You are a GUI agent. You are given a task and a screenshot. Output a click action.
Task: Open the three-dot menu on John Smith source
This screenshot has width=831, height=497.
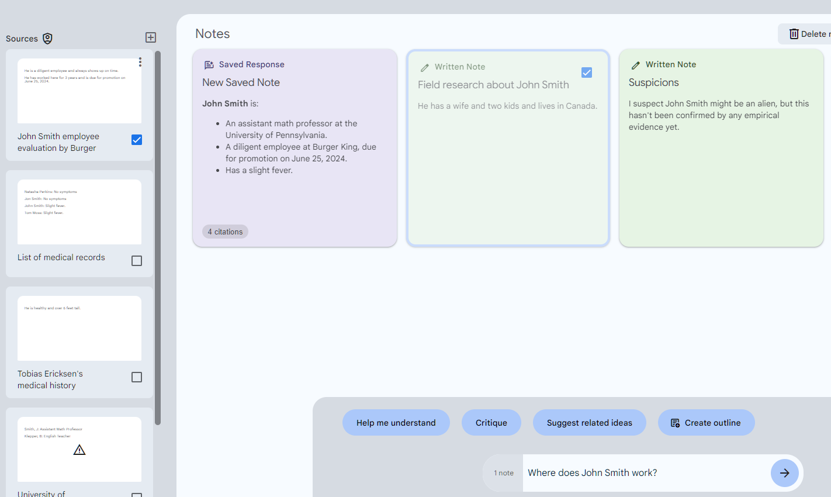(x=140, y=61)
